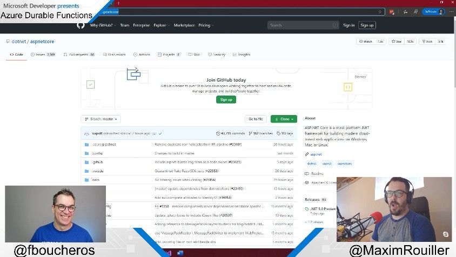This screenshot has height=257, width=456.
Task: Click the commit status check mark
Action: [160, 134]
